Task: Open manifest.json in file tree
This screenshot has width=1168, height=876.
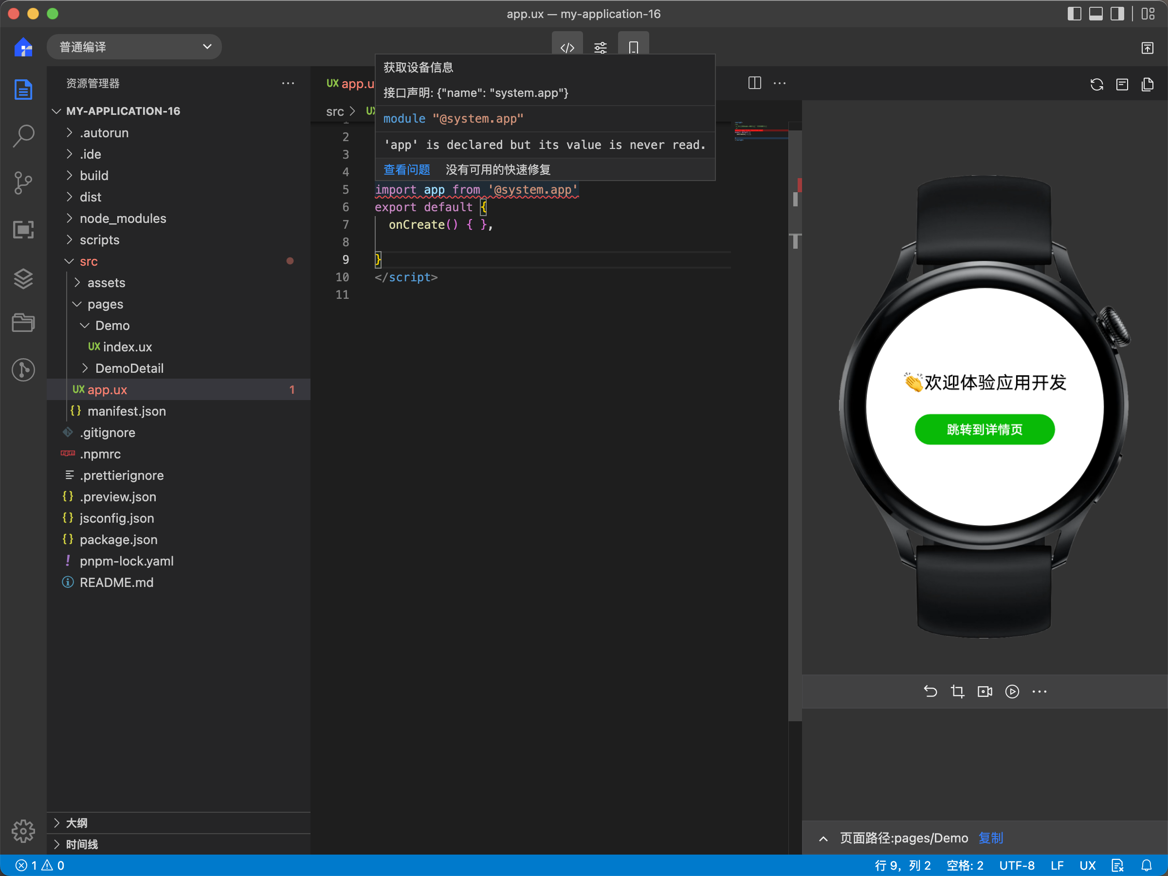Action: point(179,411)
